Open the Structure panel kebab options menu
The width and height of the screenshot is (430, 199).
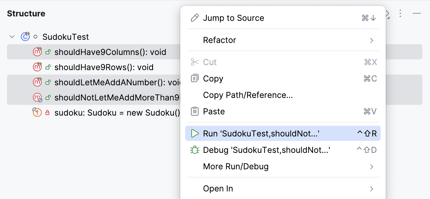(x=401, y=14)
